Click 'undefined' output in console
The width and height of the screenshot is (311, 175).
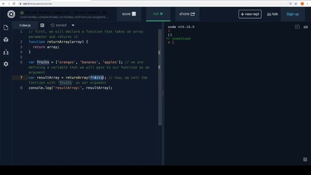[x=181, y=38]
